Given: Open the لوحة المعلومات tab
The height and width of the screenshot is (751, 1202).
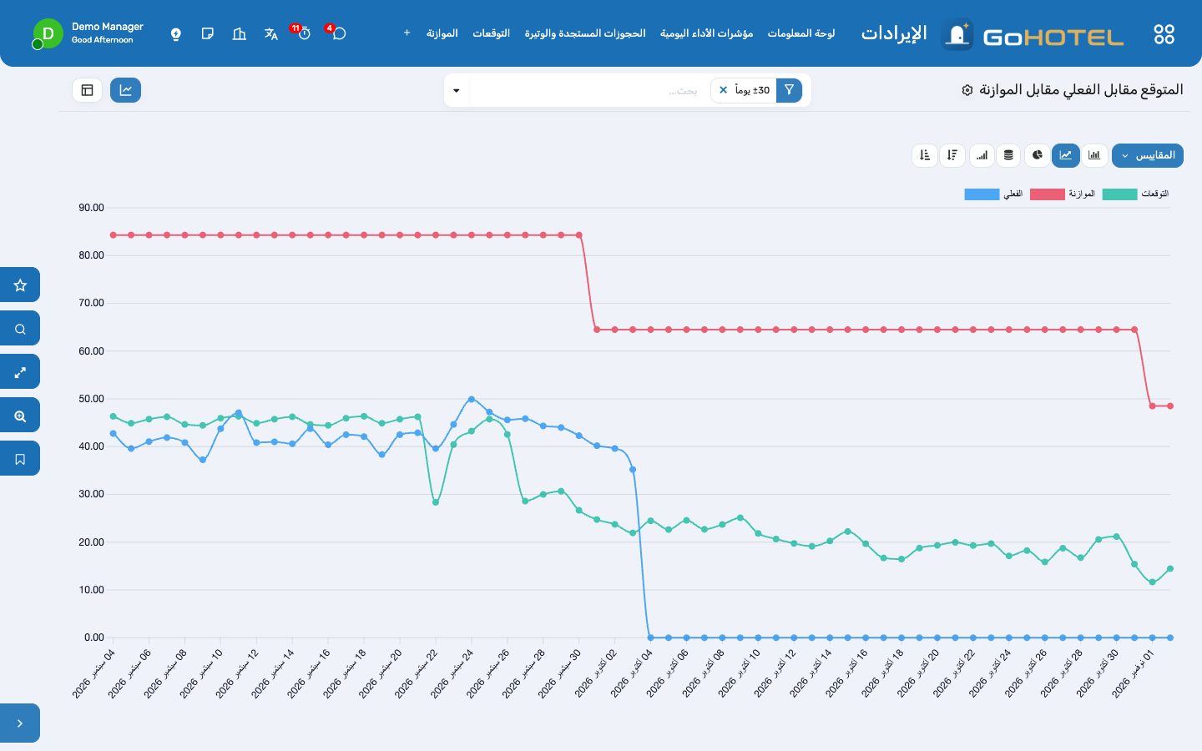Looking at the screenshot, I should click(x=801, y=33).
